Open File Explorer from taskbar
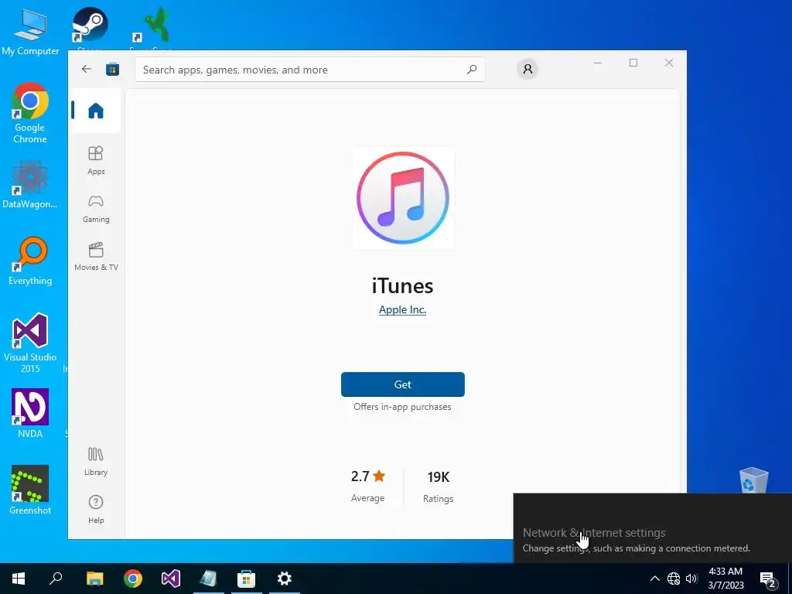 coord(94,579)
